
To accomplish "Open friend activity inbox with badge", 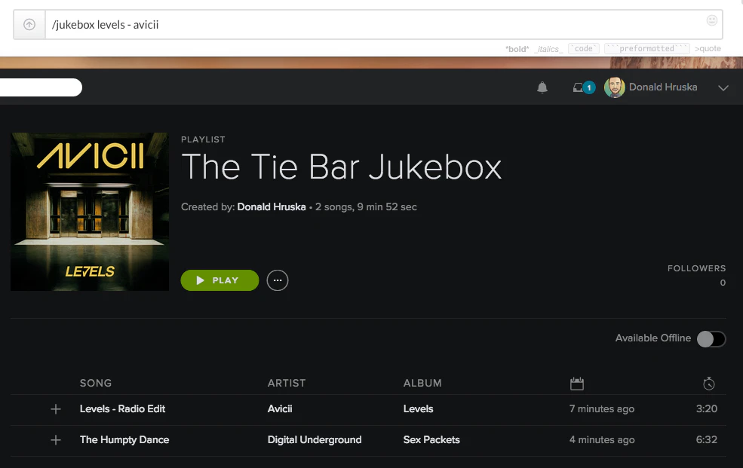I will click(579, 87).
